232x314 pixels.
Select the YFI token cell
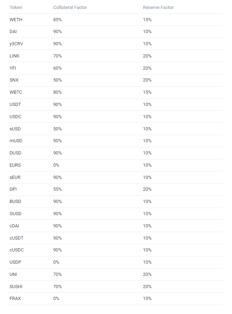tap(13, 68)
